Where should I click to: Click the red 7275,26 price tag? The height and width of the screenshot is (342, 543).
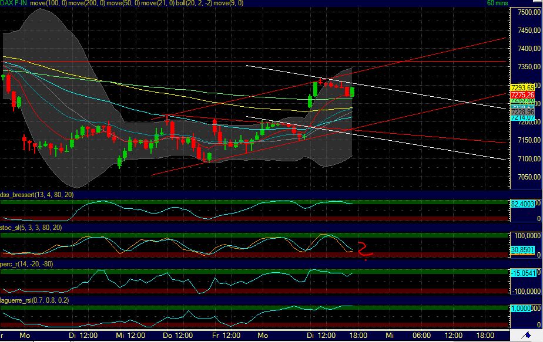pos(522,95)
